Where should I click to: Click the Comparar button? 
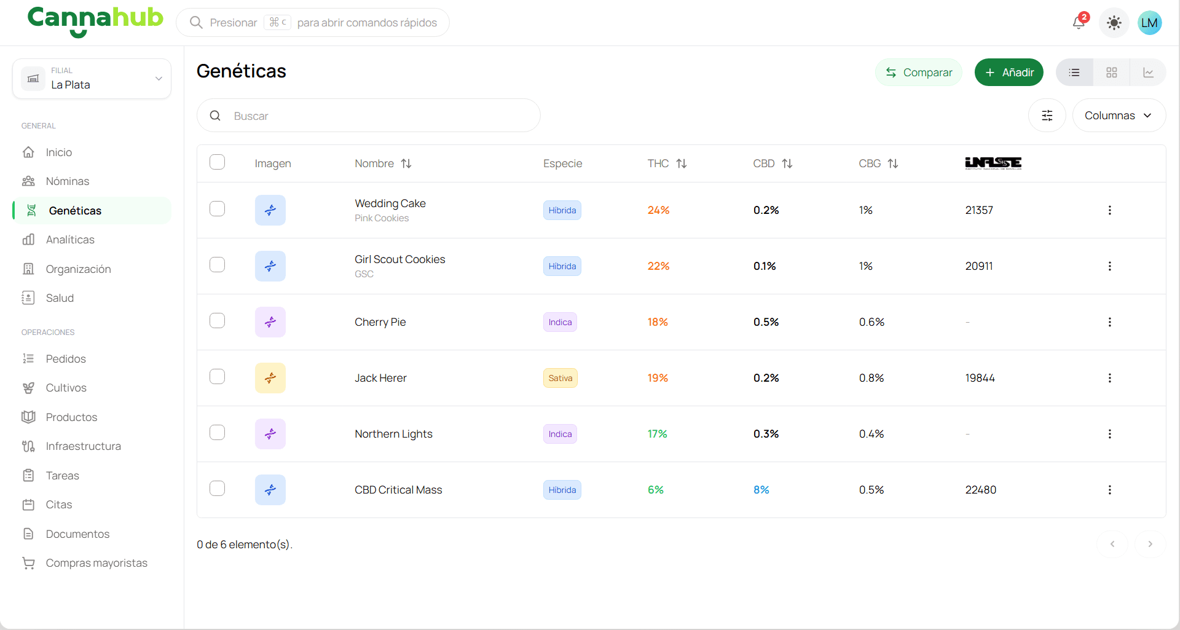point(919,73)
